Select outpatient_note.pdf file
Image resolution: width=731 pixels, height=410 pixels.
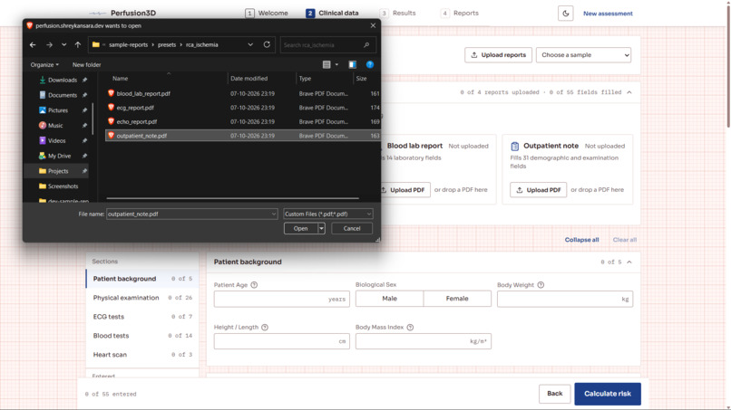(242, 136)
